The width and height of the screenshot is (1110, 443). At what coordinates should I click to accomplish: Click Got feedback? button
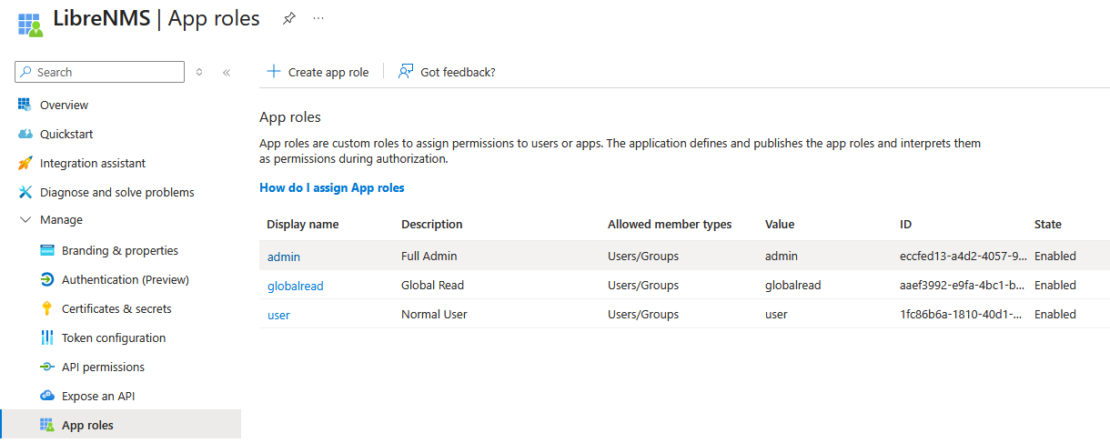pos(447,72)
